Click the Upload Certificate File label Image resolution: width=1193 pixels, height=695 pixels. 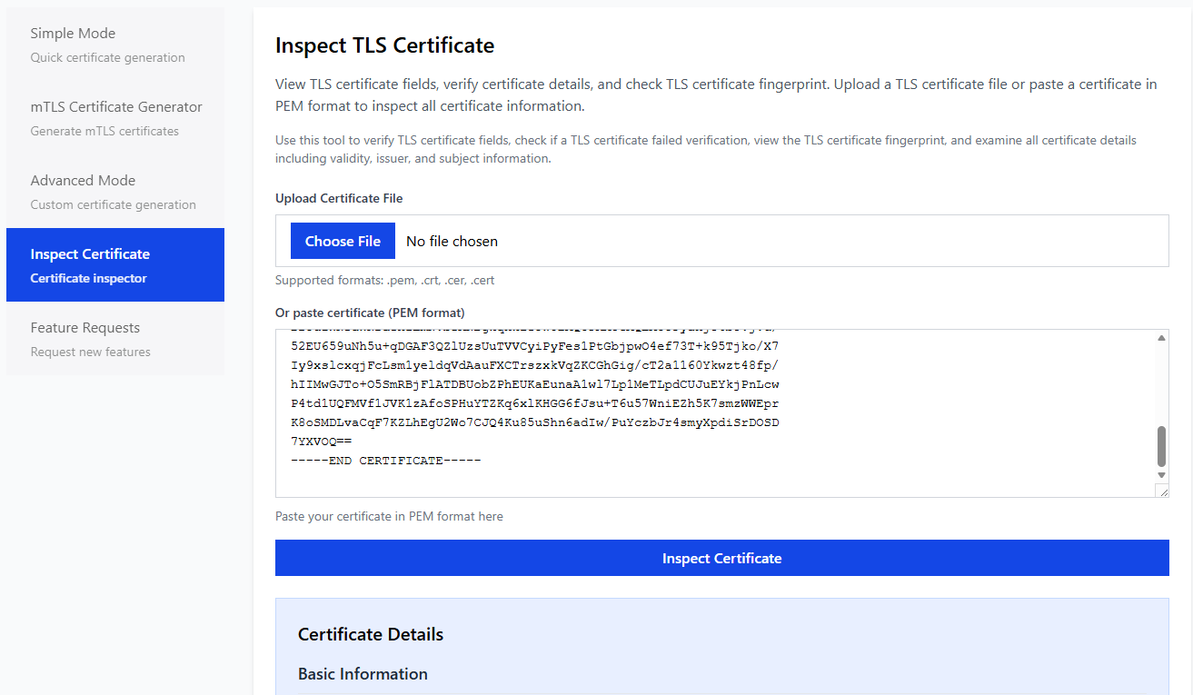338,198
